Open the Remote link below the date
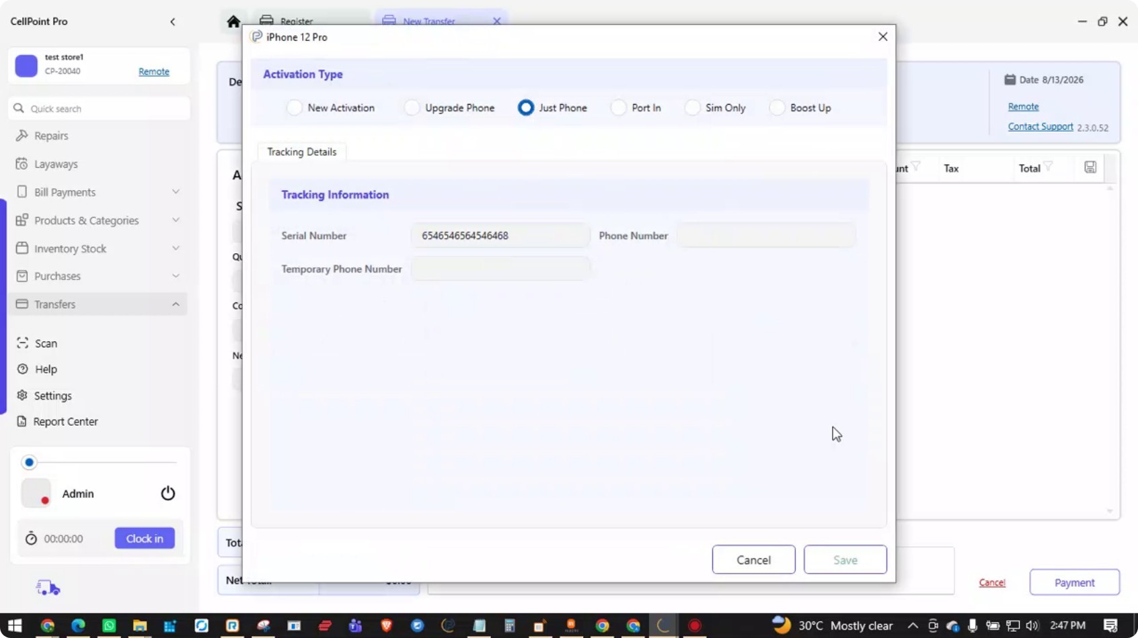Image resolution: width=1138 pixels, height=638 pixels. pyautogui.click(x=1023, y=107)
